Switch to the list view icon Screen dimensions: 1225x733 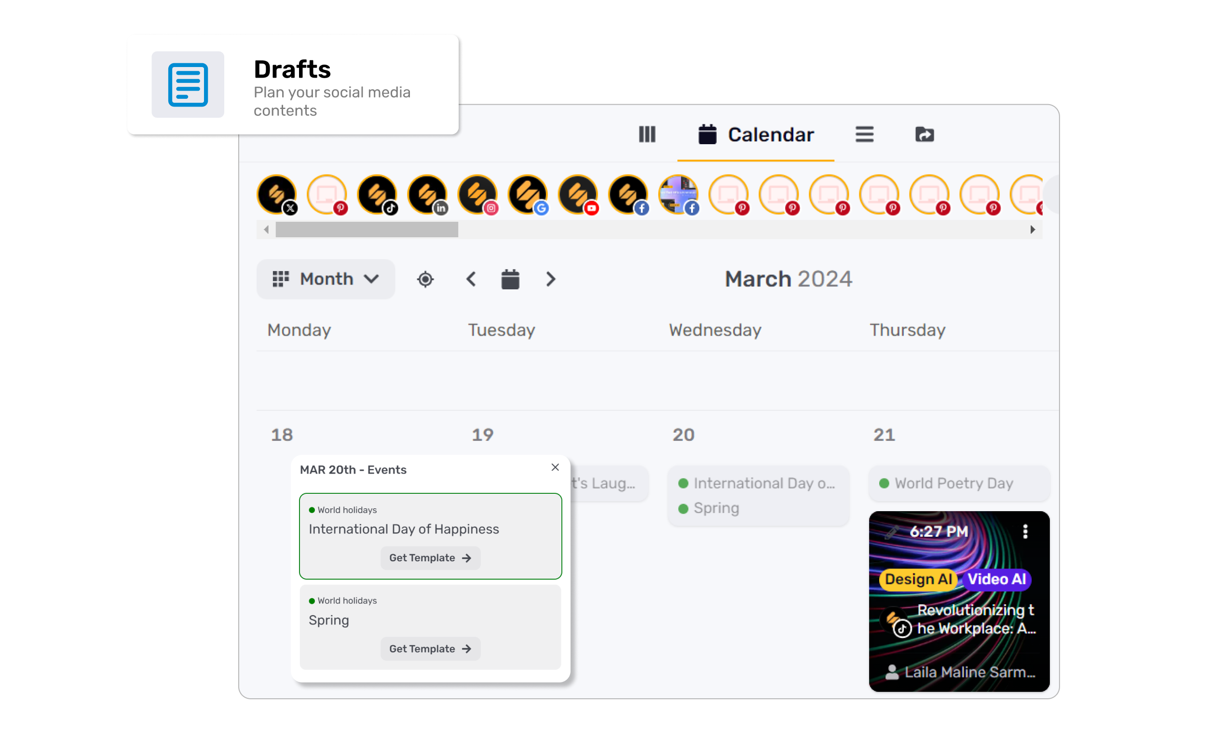pyautogui.click(x=864, y=135)
